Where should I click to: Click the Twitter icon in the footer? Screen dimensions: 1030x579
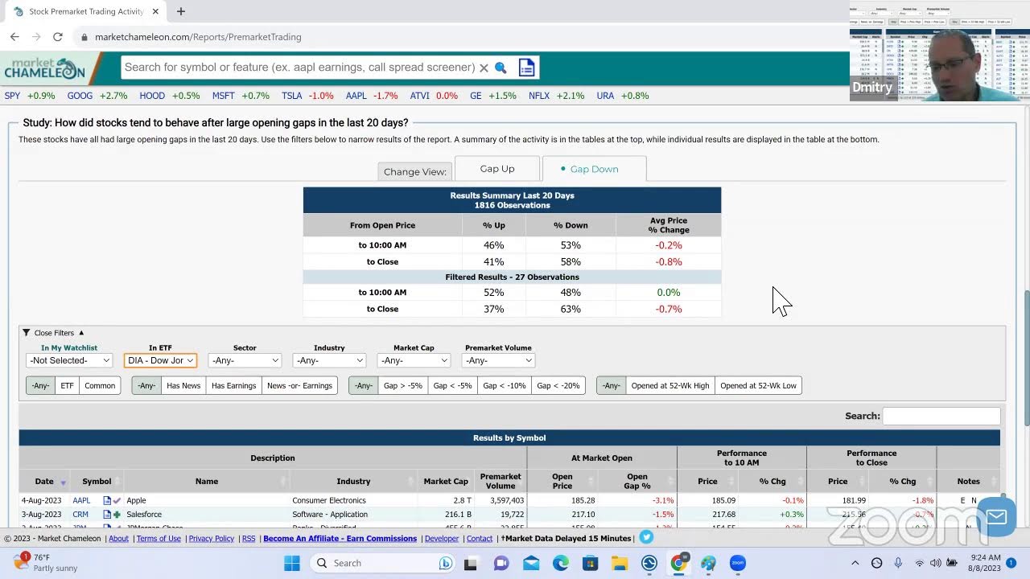click(646, 538)
